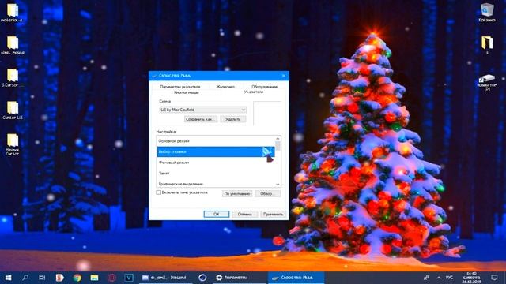The width and height of the screenshot is (506, 284).
Task: Open the Windows Start menu
Action: (8, 277)
